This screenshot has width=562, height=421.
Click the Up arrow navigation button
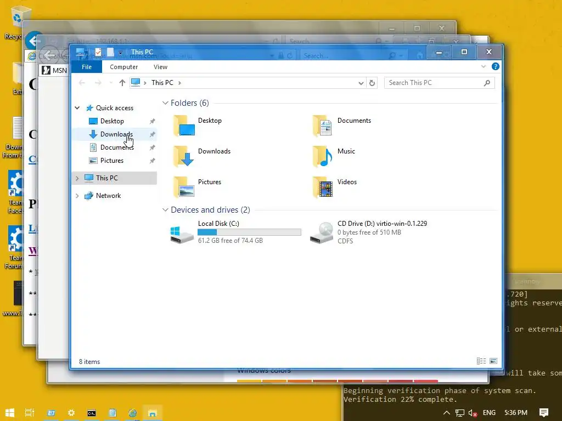[122, 83]
